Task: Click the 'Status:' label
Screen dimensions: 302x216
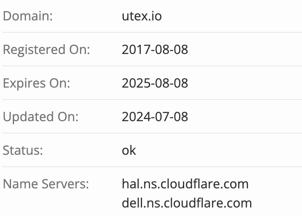Action: [23, 151]
